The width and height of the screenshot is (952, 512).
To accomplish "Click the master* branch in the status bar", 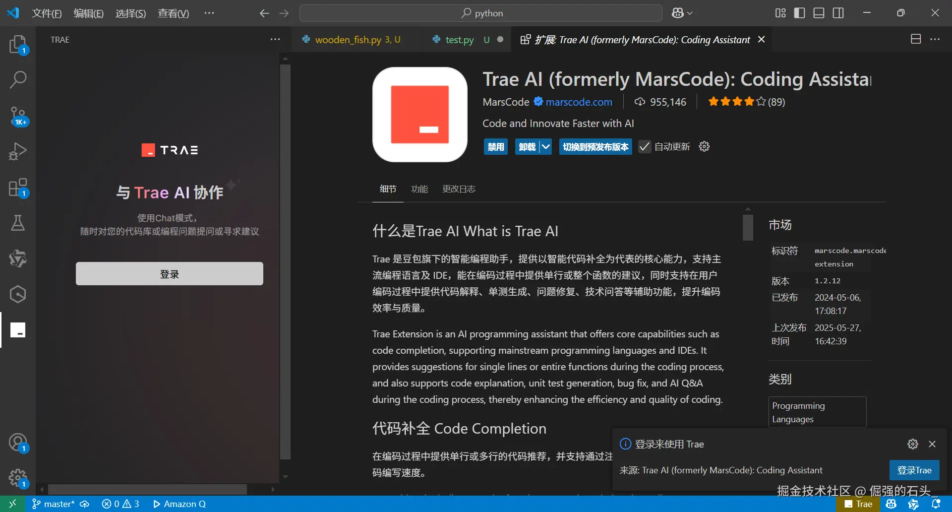I will pyautogui.click(x=53, y=504).
